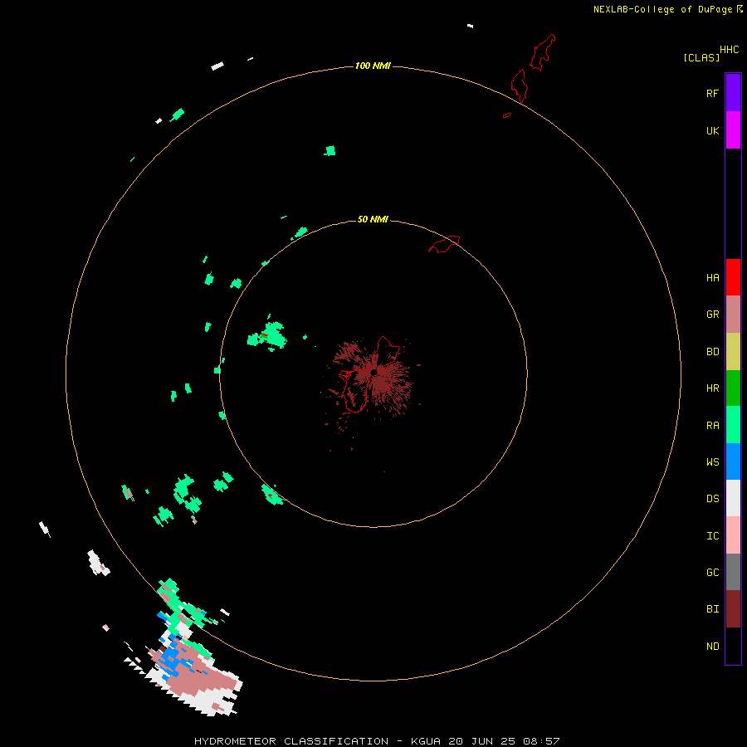Click the magenta UK legend swatch
The image size is (747, 747).
(x=733, y=130)
